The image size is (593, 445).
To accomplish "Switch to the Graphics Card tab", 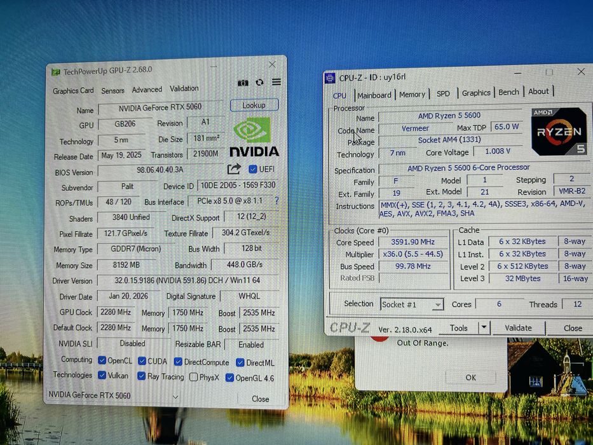I will tap(73, 91).
